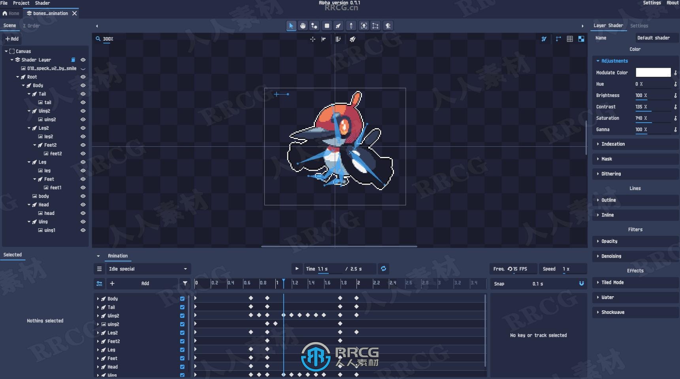This screenshot has width=680, height=379.
Task: Expand the Body track in timeline
Action: [98, 299]
